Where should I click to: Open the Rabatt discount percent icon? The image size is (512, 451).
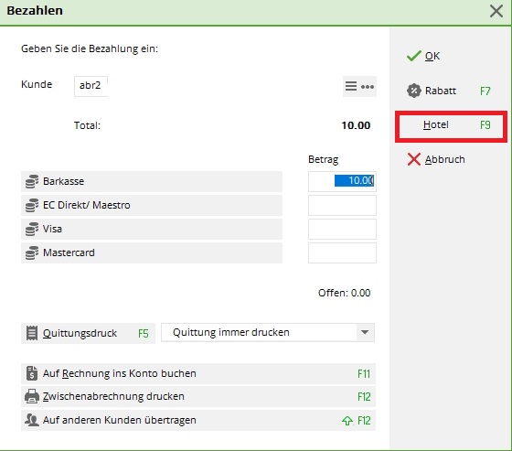414,91
